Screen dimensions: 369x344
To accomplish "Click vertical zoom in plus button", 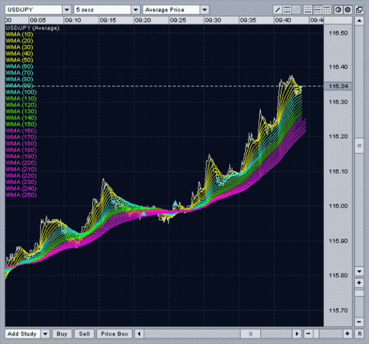I will pos(359,283).
